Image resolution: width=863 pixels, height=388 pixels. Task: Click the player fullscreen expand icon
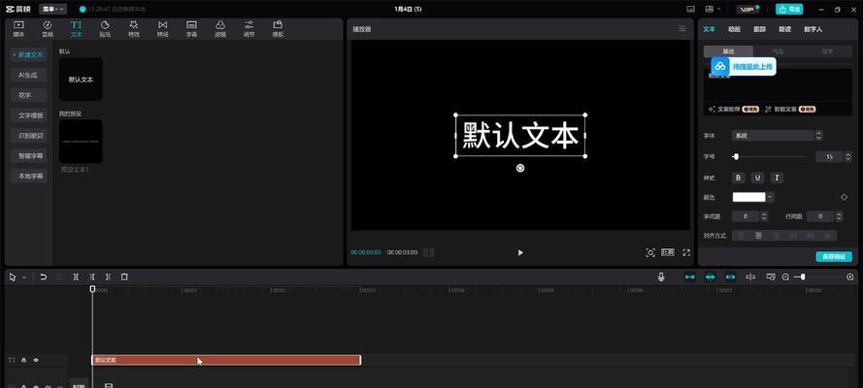coord(686,253)
